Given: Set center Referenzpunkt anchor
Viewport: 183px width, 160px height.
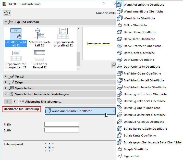Looking at the screenshot, I should tap(49, 147).
